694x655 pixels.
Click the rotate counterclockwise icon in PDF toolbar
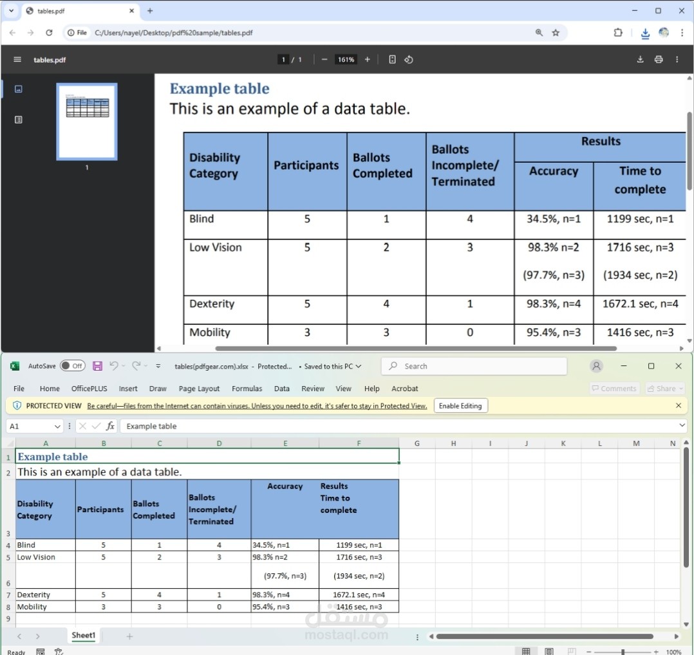(x=408, y=60)
